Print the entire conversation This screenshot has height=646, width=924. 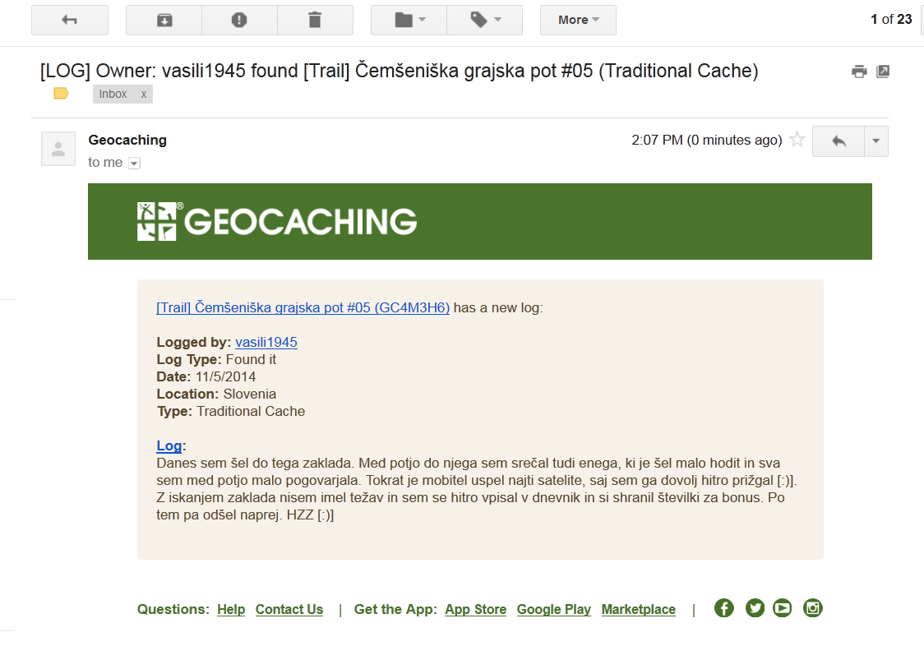coord(859,72)
